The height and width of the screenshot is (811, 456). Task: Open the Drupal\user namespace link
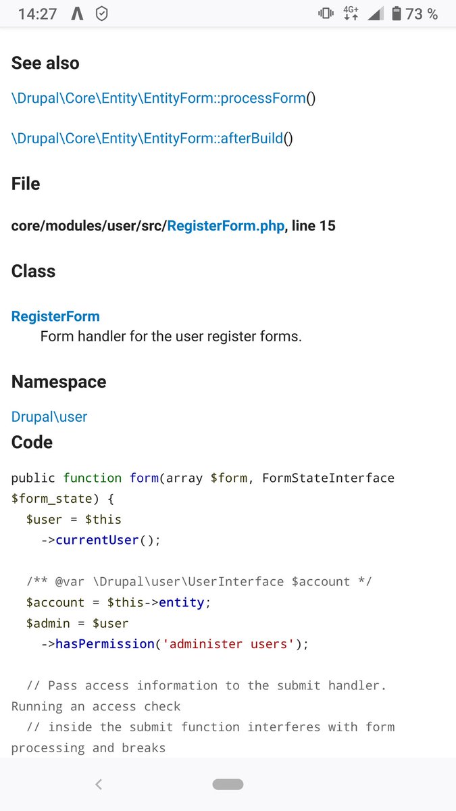49,417
